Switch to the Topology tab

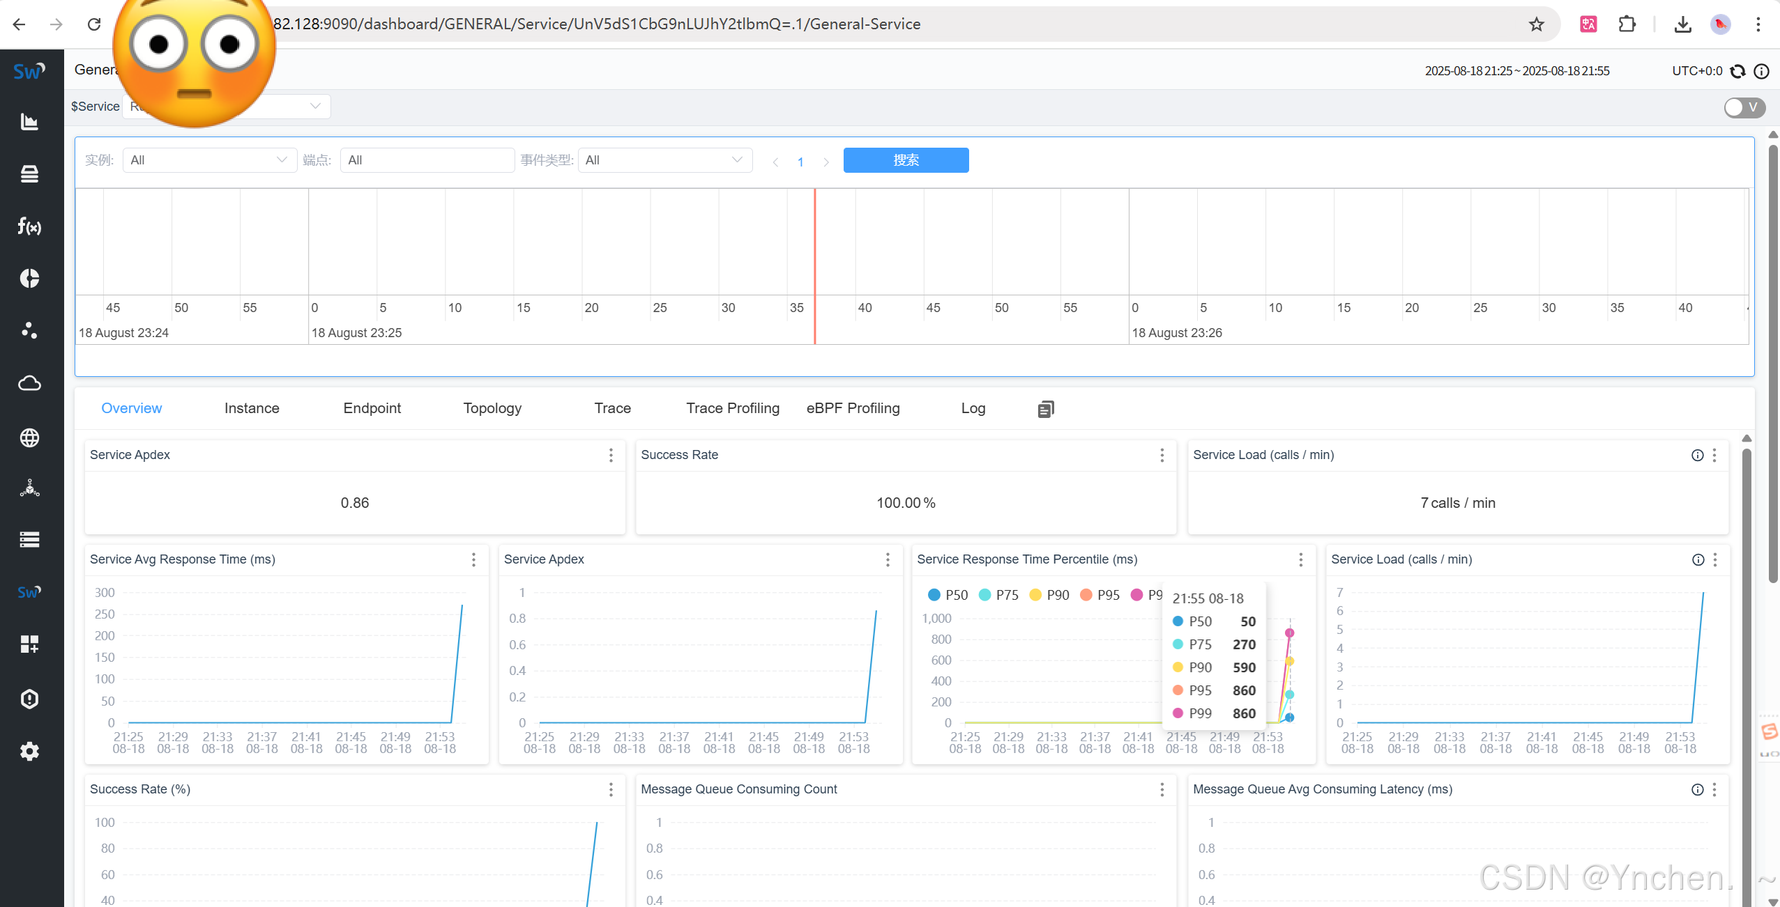(492, 408)
